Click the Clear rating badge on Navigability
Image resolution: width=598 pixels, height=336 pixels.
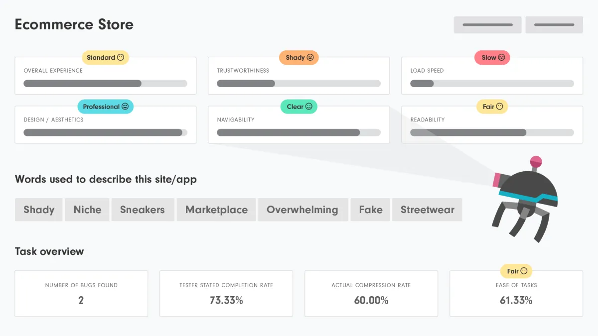click(299, 107)
